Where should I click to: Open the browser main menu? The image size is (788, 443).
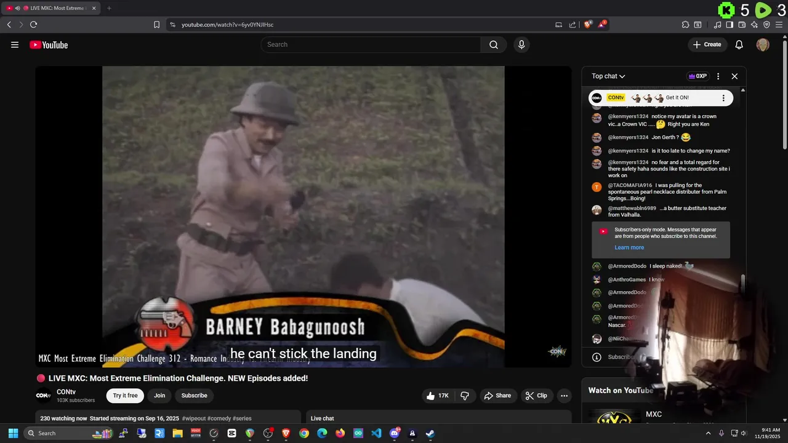pos(779,25)
